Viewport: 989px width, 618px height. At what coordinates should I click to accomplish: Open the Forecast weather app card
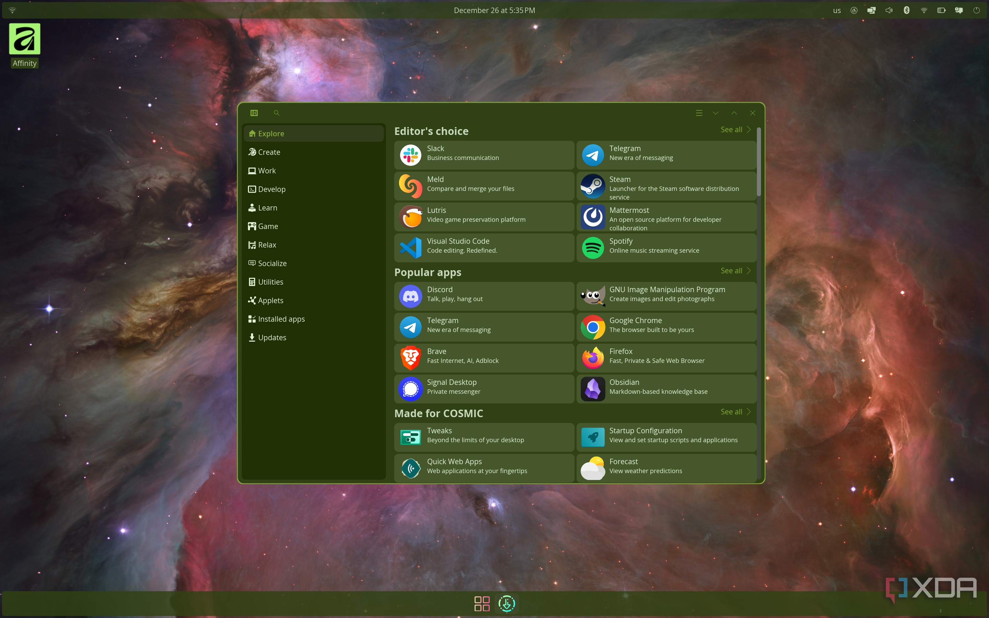click(x=666, y=468)
